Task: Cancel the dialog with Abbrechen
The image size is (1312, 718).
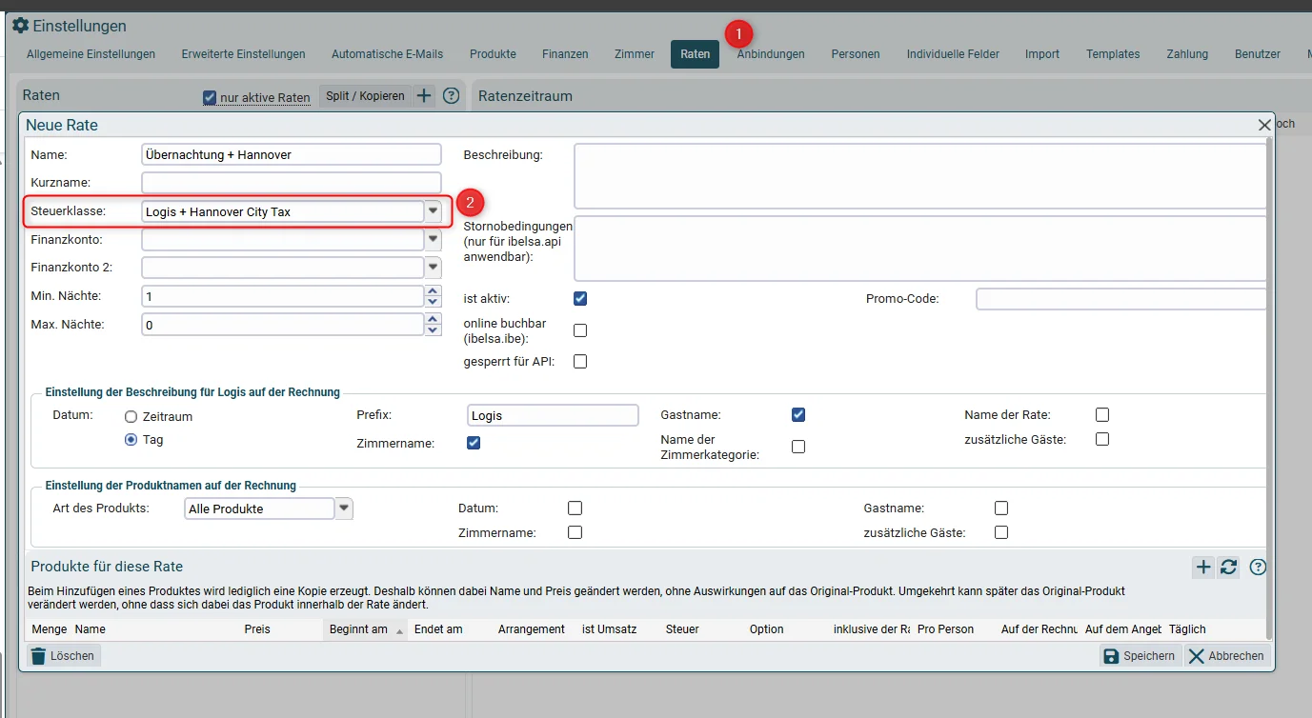Action: [1227, 655]
